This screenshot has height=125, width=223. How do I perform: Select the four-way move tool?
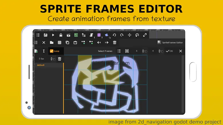(130, 35)
